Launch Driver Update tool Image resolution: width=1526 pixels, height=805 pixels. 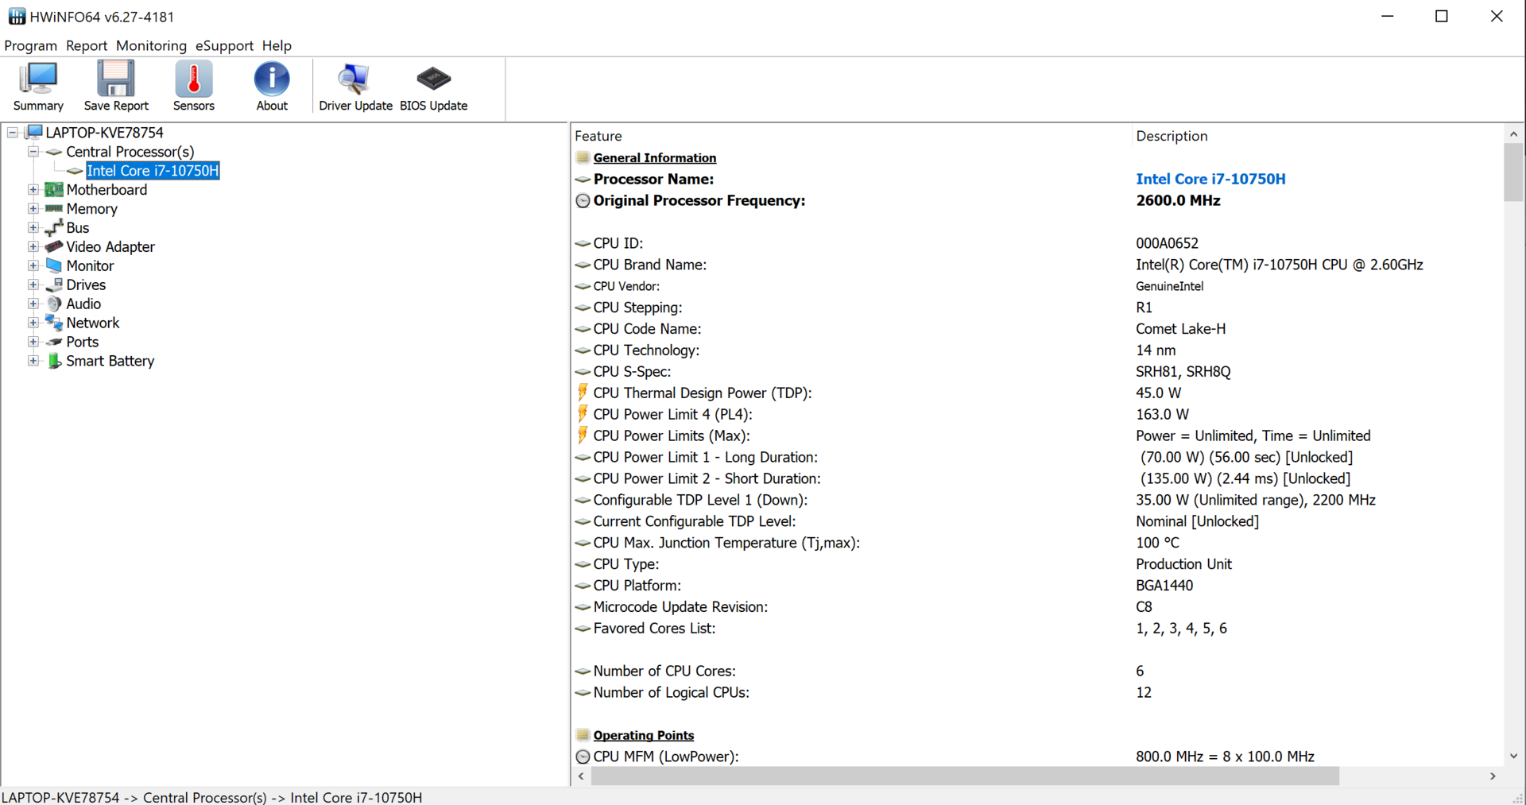(354, 79)
